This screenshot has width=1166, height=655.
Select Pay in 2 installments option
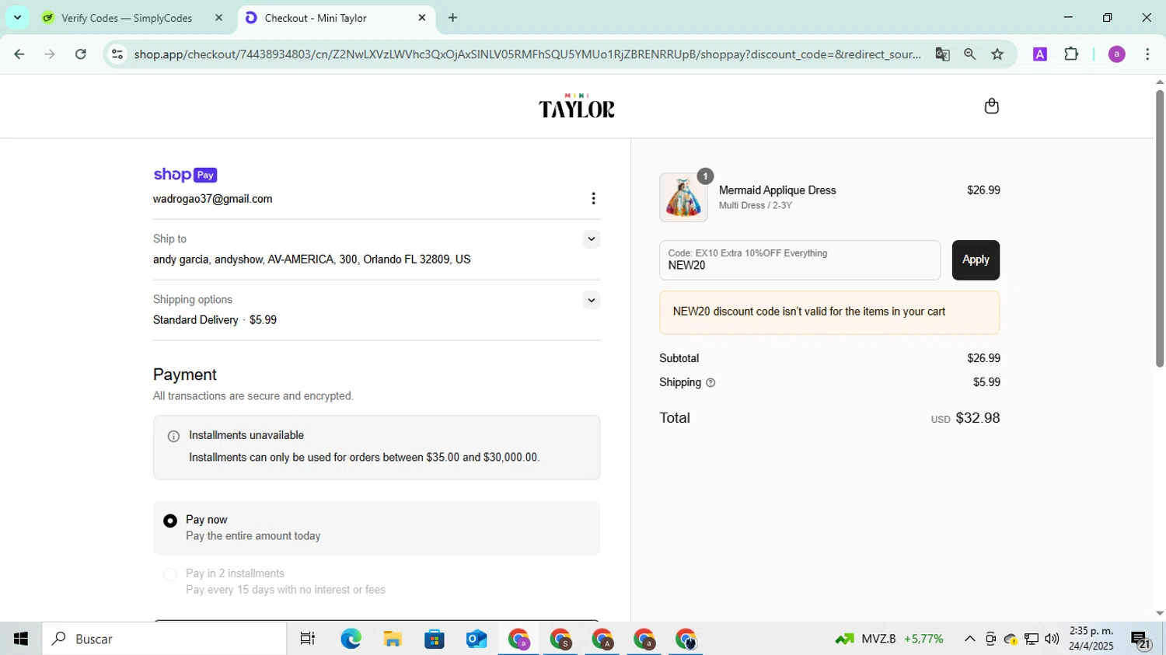[170, 575]
